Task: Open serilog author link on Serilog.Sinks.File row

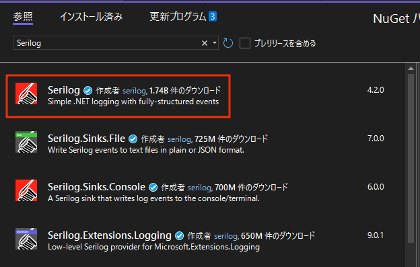Action: (x=179, y=139)
